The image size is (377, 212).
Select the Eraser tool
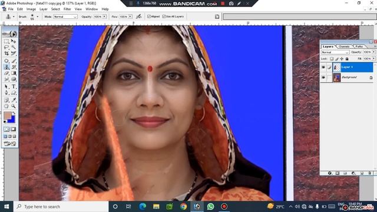(6, 73)
